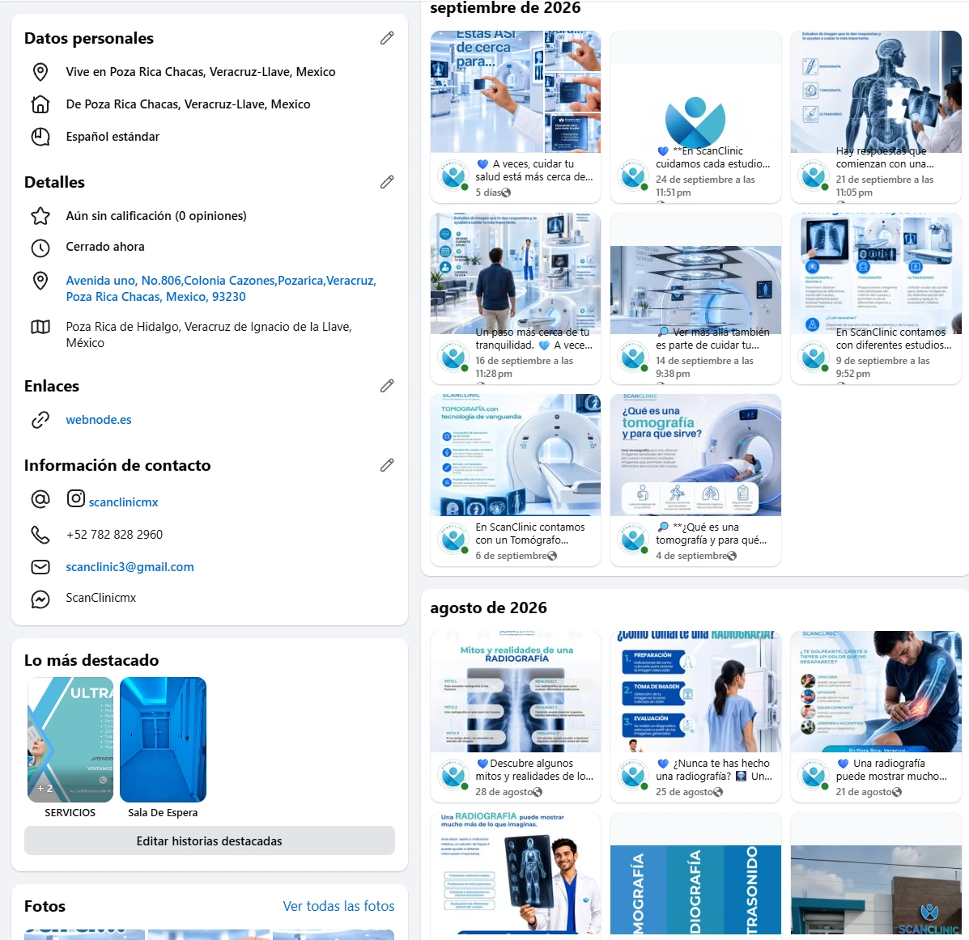This screenshot has height=940, width=969.
Task: Open the scanclinicmx Instagram link
Action: pyautogui.click(x=124, y=502)
